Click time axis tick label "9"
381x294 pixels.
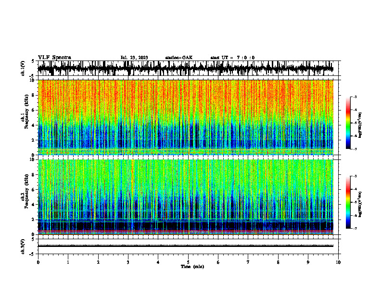coord(308,262)
